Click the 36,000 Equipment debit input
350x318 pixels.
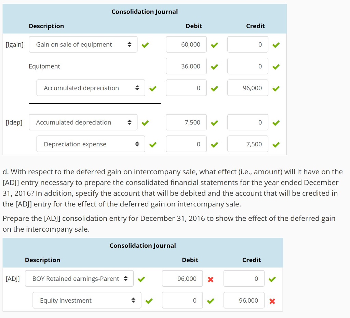(186, 66)
